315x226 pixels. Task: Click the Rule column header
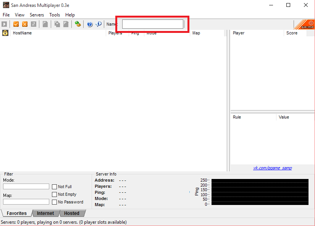(x=253, y=117)
